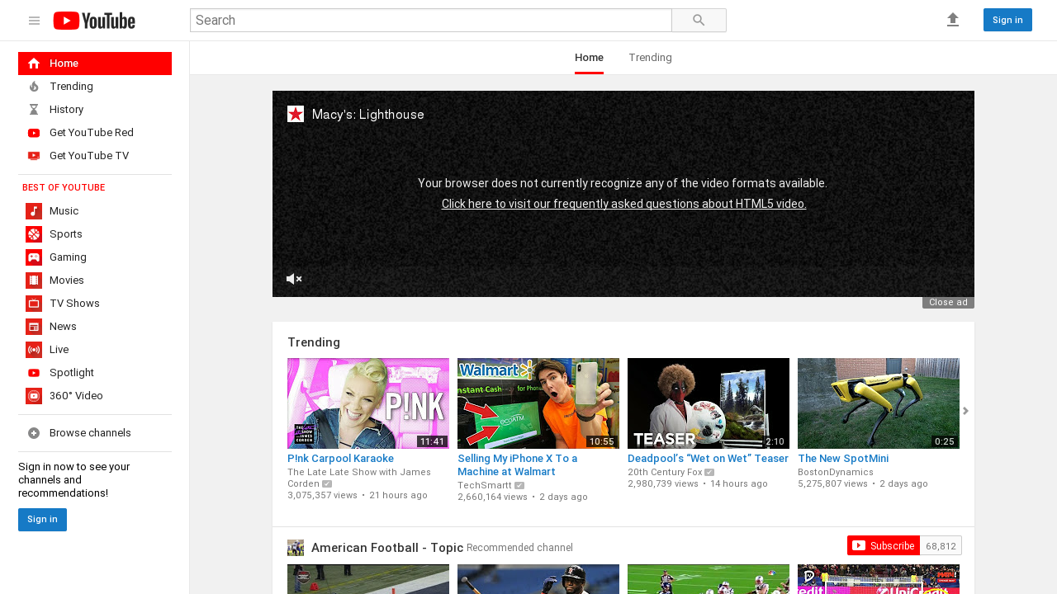Image resolution: width=1057 pixels, height=594 pixels.
Task: Open Get YouTube Red label
Action: tap(92, 133)
